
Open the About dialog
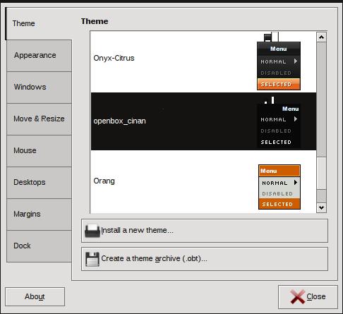click(35, 296)
